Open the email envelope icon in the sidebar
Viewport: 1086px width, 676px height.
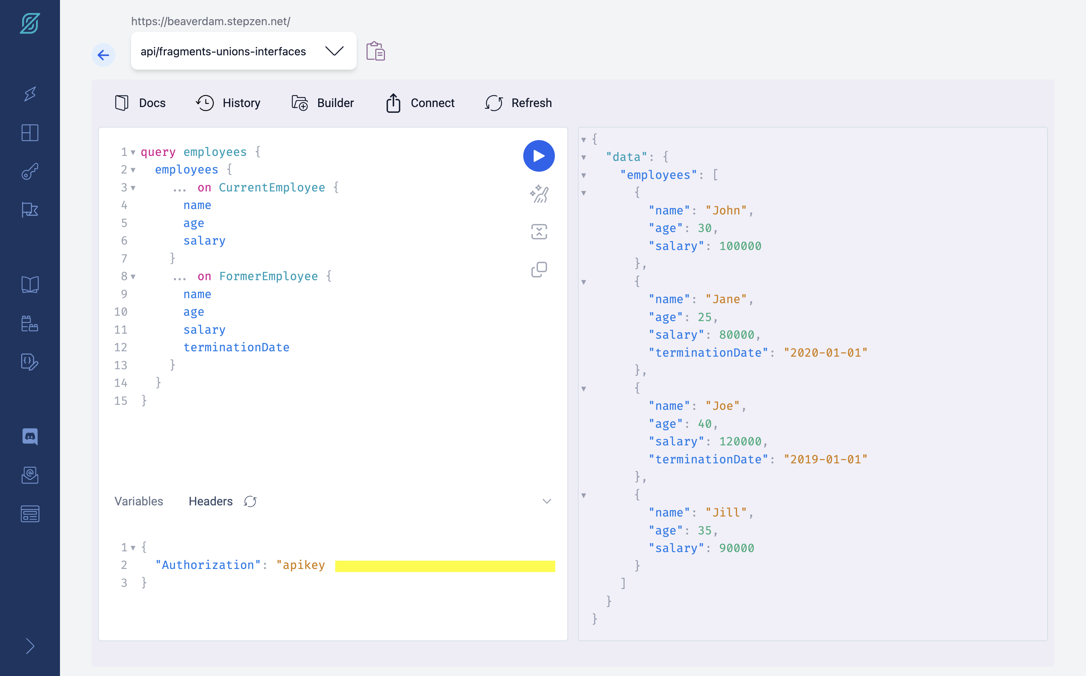tap(29, 475)
